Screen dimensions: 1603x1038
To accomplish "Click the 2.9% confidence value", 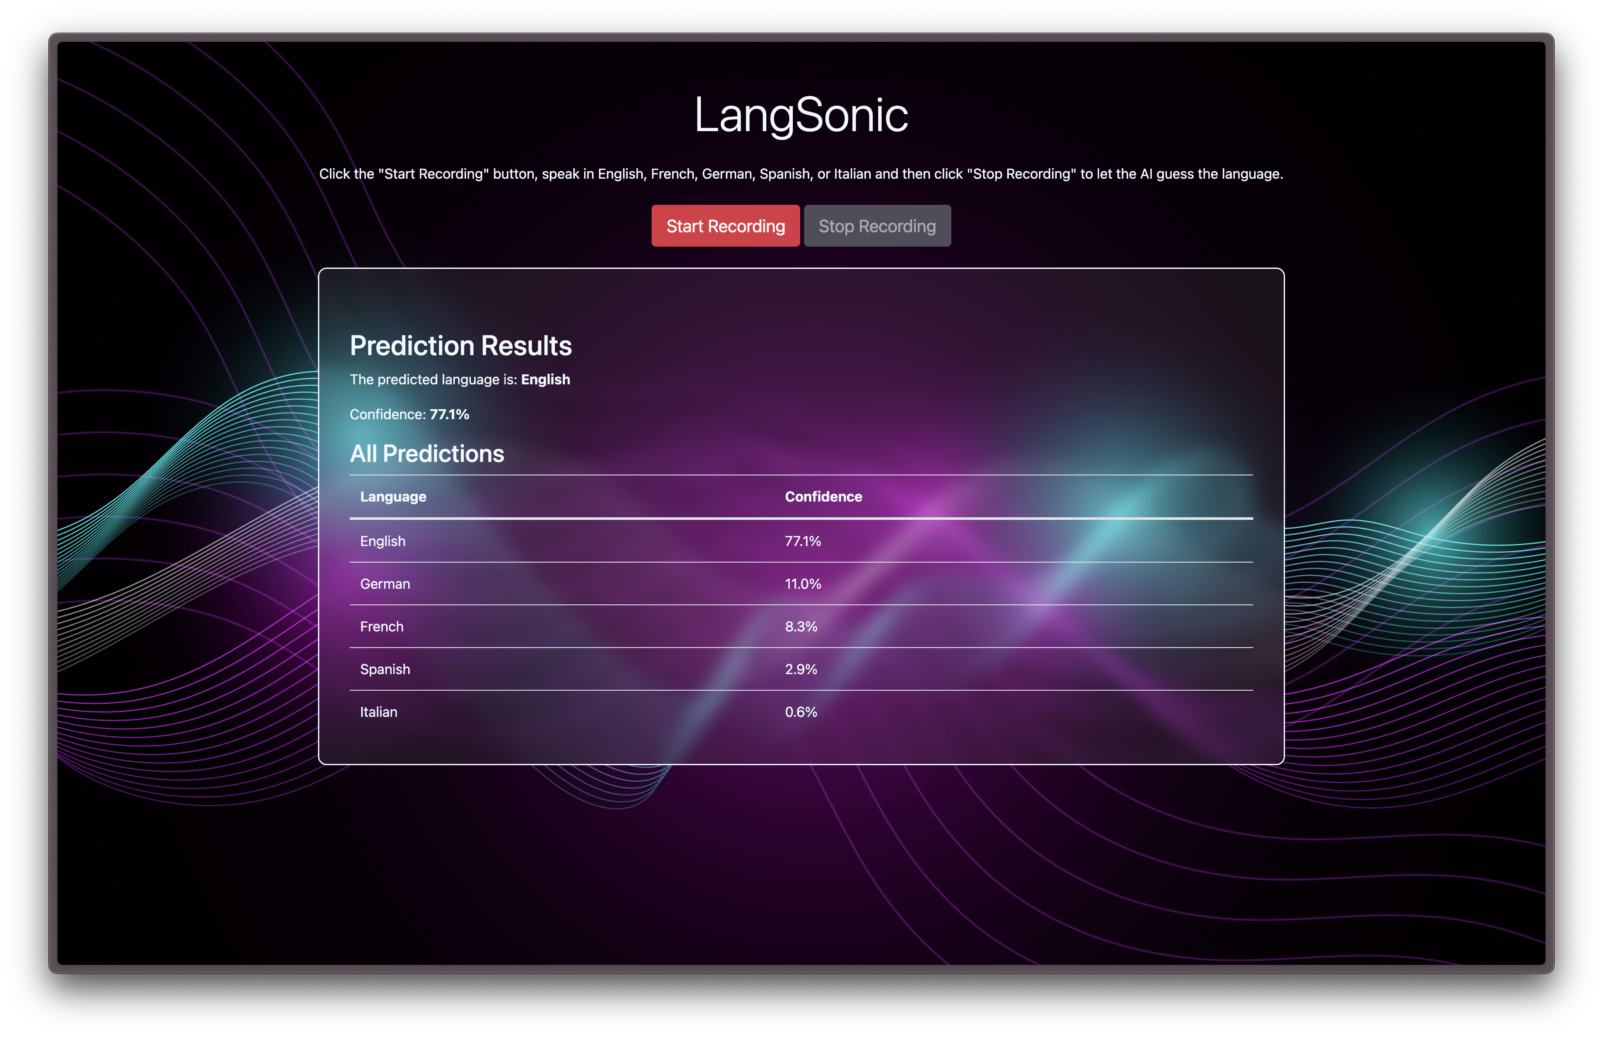I will (x=801, y=669).
